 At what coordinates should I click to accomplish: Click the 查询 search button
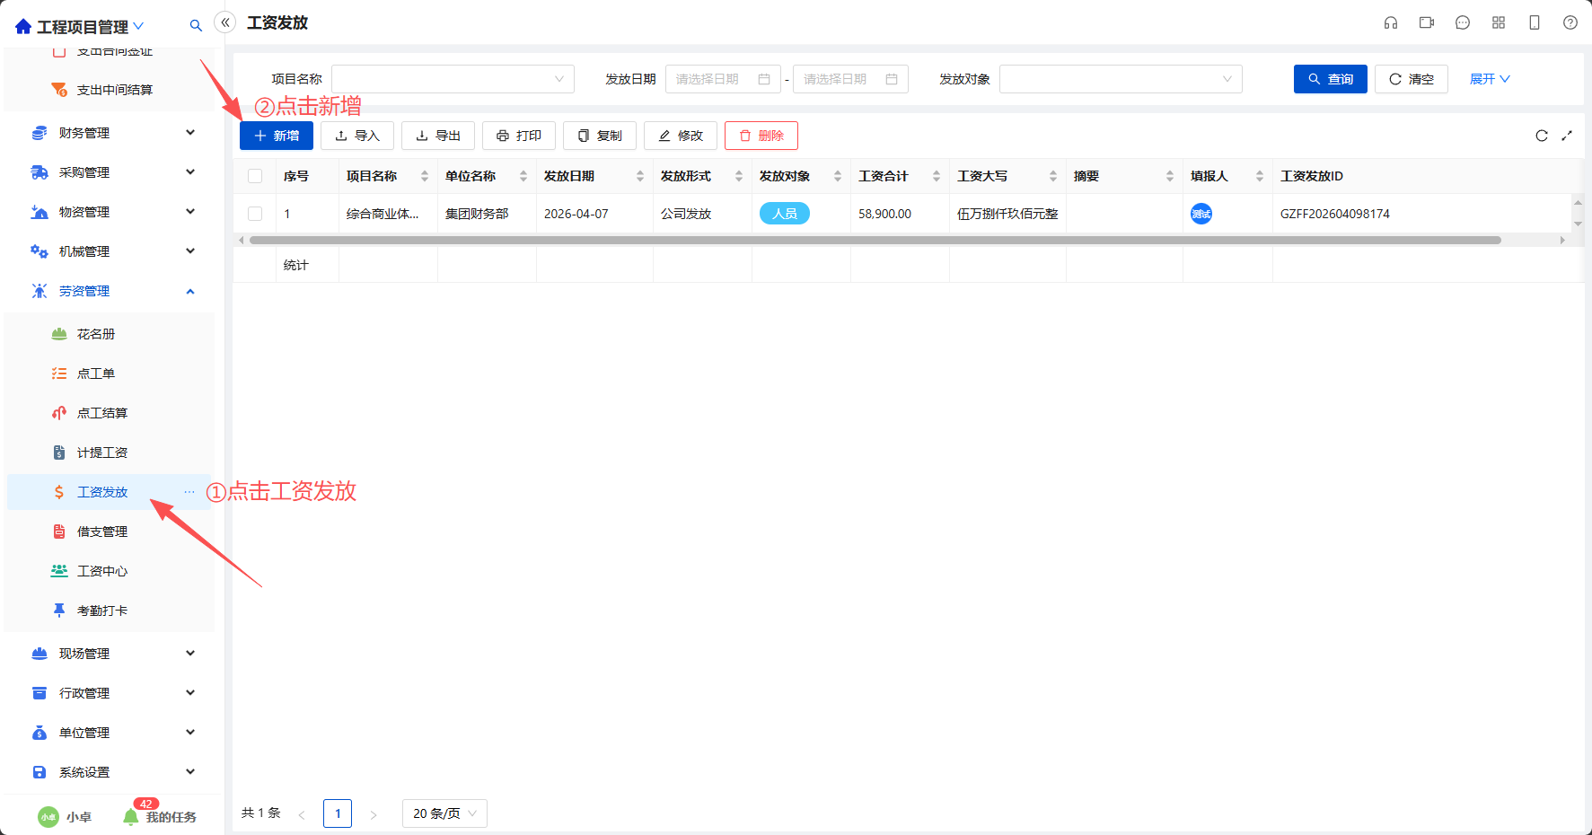pyautogui.click(x=1331, y=79)
